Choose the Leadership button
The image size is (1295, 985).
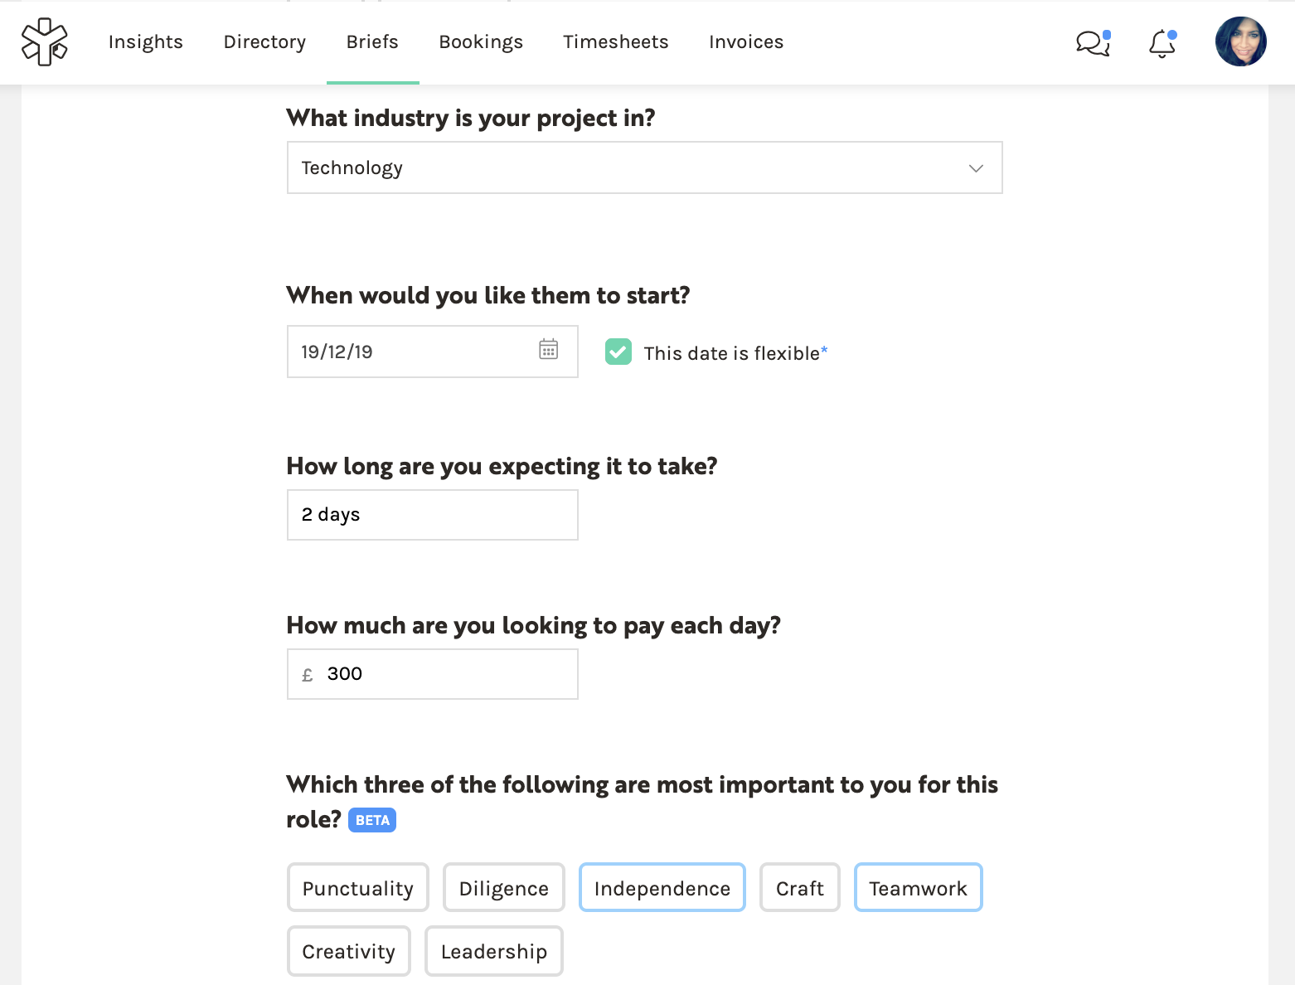pos(493,951)
